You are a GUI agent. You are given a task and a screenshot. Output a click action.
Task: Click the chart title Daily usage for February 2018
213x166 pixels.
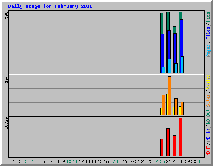tap(50, 6)
